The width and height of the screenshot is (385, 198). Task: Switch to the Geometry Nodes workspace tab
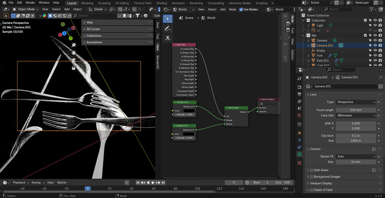point(240,3)
